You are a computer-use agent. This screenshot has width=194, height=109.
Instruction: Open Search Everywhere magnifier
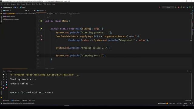pyautogui.click(x=192, y=7)
